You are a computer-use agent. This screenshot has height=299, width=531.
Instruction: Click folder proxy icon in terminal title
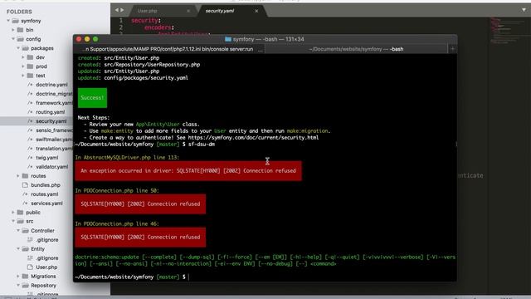228,39
